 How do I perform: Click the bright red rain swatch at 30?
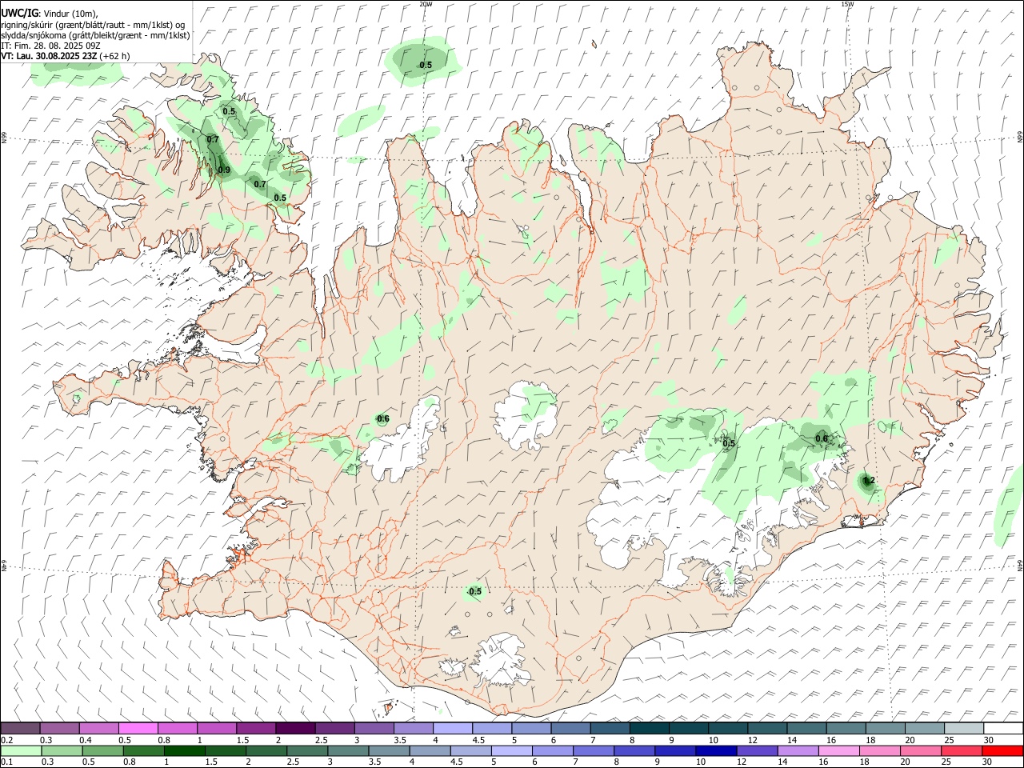[1002, 750]
